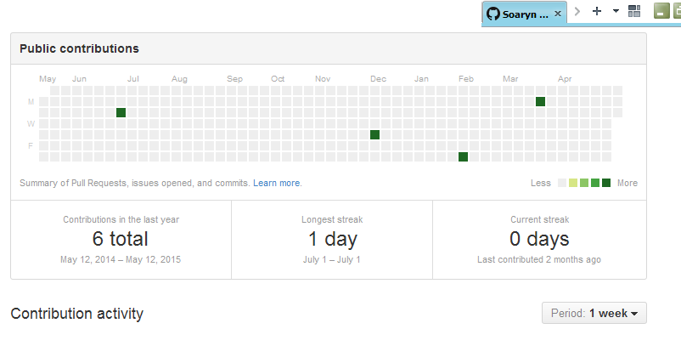
Task: Open a new tab with the plus icon
Action: point(597,11)
